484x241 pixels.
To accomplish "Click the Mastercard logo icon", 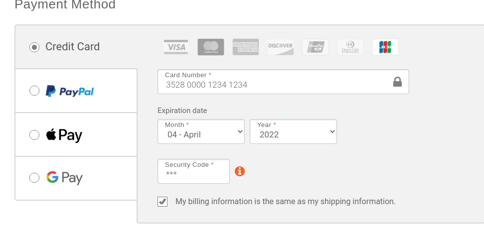I will click(x=211, y=47).
